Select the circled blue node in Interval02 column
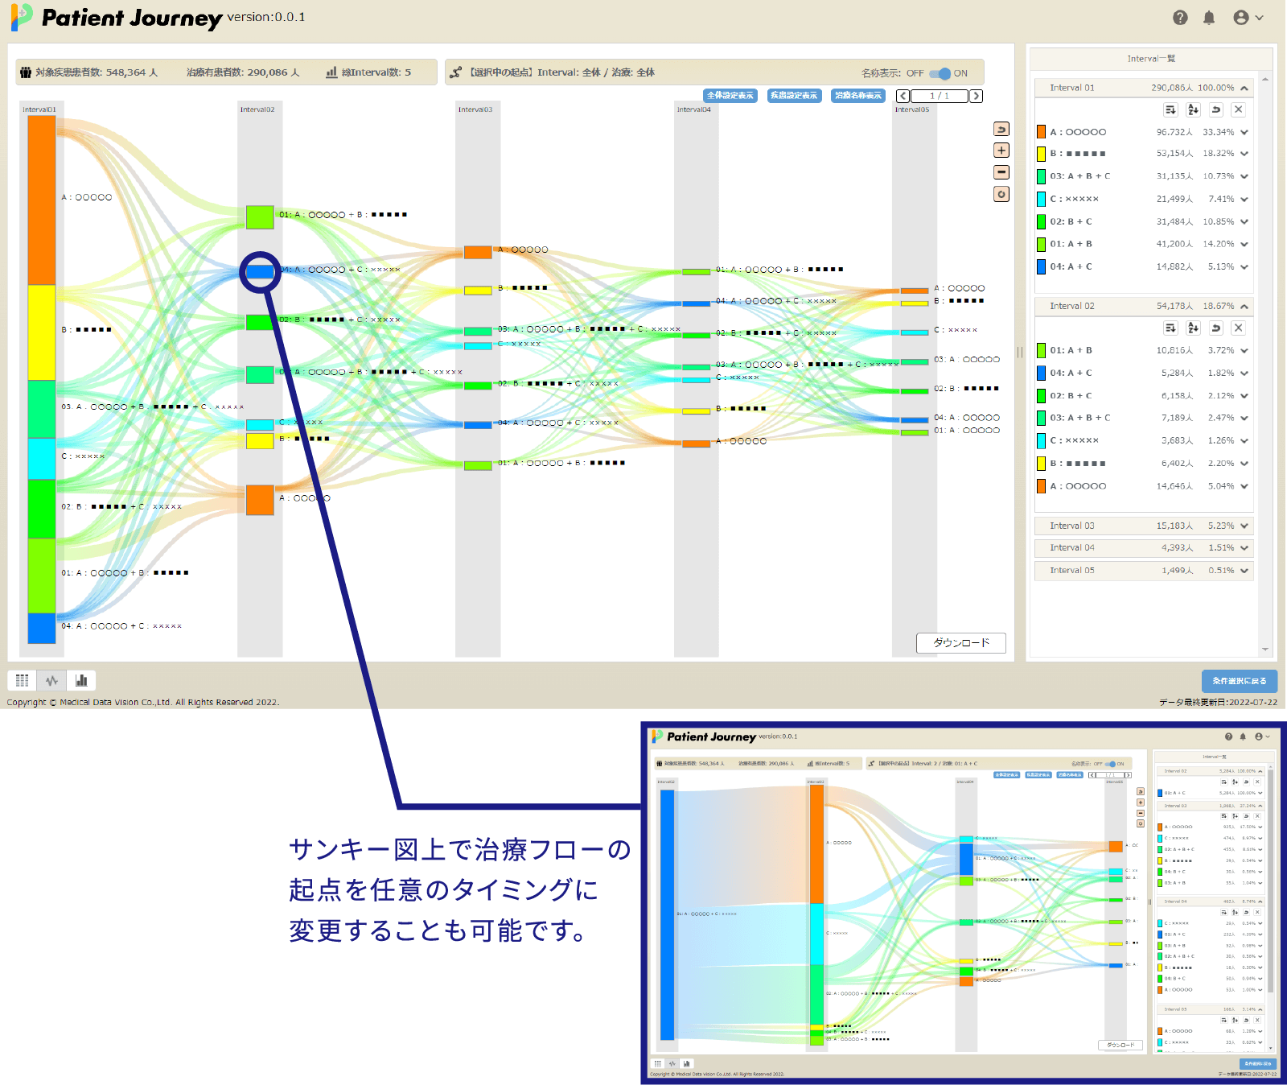1287x1085 pixels. [260, 272]
